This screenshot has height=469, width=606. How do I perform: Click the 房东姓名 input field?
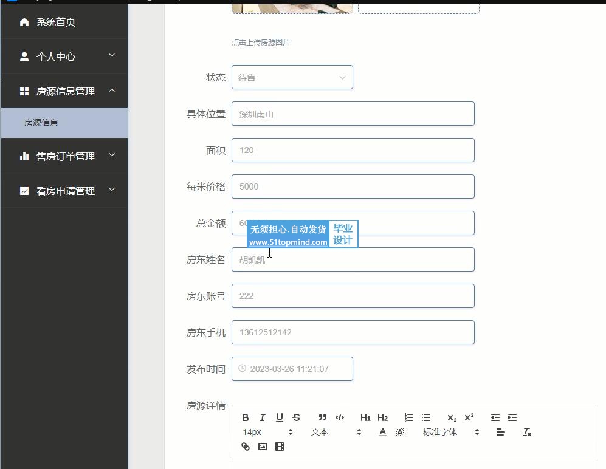tap(353, 259)
